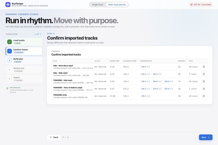The height and width of the screenshot is (145, 218).
Task: Select 220.8 2:1 candidate for Idol
Action: click(169, 82)
